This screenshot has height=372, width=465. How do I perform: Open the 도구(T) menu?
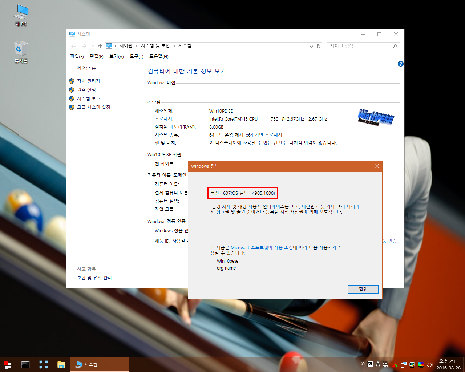[x=137, y=56]
